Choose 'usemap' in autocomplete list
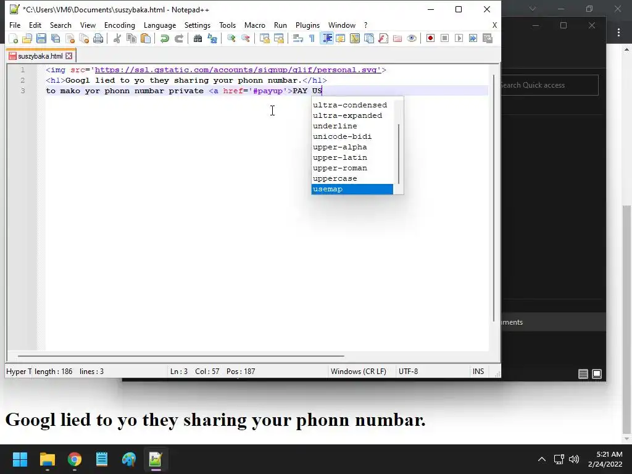The width and height of the screenshot is (632, 474). point(352,189)
